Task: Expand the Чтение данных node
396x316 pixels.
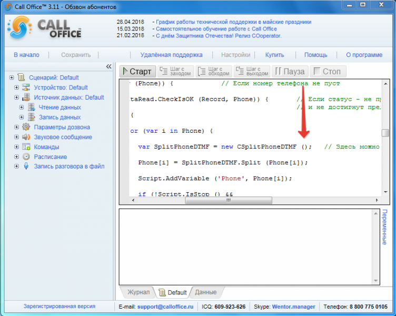Action: click(22, 107)
